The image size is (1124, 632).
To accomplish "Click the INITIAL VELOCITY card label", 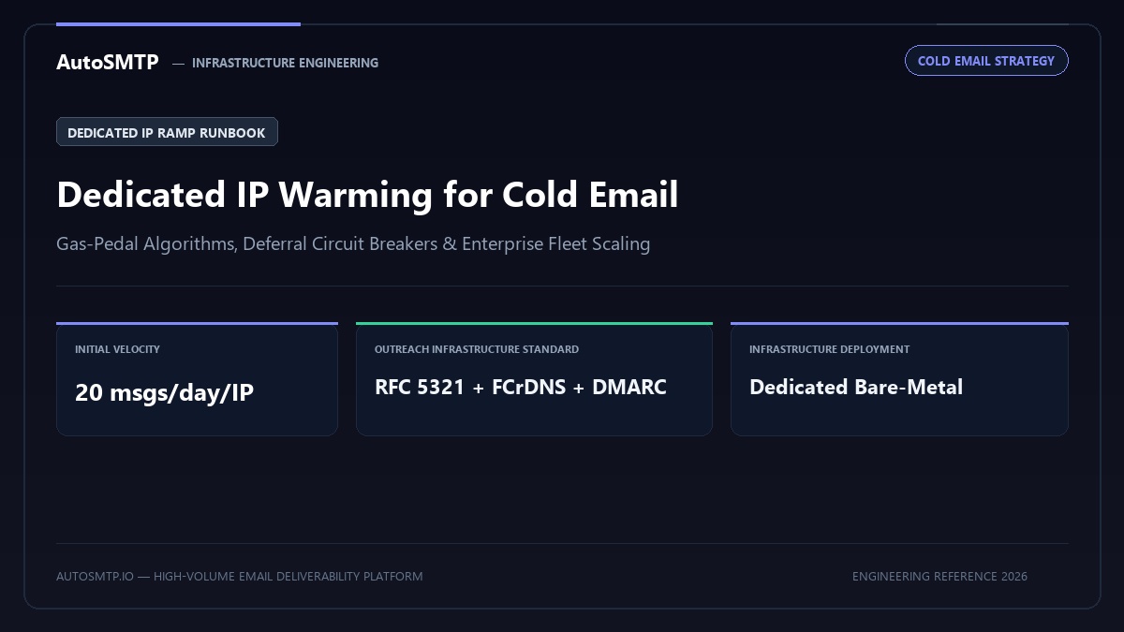I will [x=117, y=349].
